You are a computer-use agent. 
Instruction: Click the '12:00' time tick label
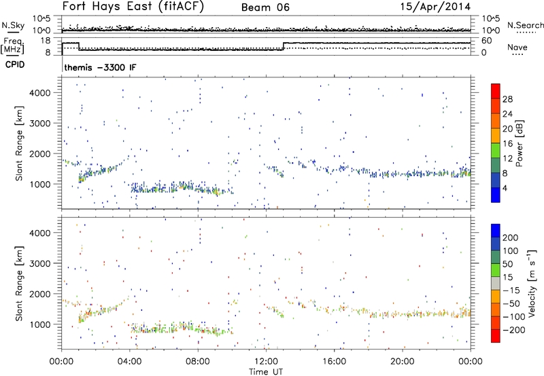pyautogui.click(x=266, y=361)
